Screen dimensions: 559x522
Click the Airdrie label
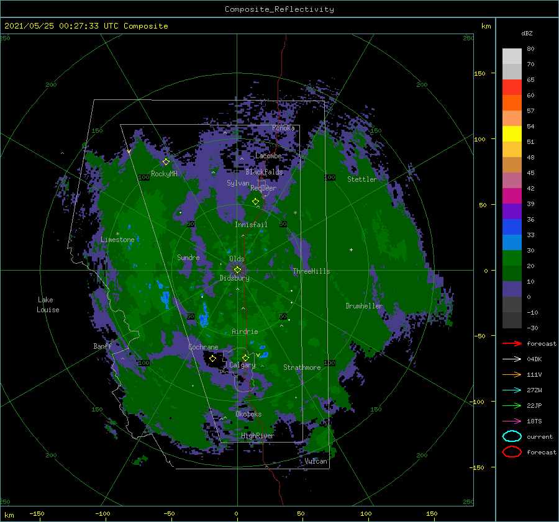[x=245, y=331]
